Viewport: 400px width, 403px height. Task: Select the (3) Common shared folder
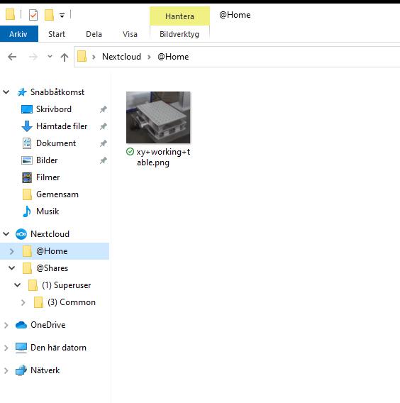tap(71, 302)
